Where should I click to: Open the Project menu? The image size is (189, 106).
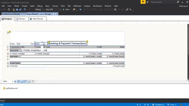coord(25,6)
